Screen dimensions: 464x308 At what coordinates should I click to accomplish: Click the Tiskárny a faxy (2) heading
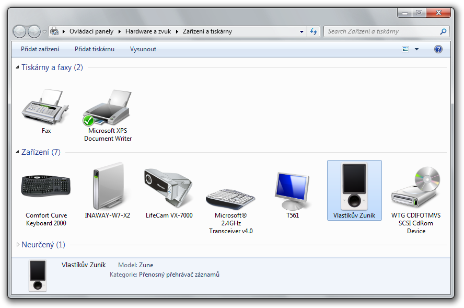point(52,67)
